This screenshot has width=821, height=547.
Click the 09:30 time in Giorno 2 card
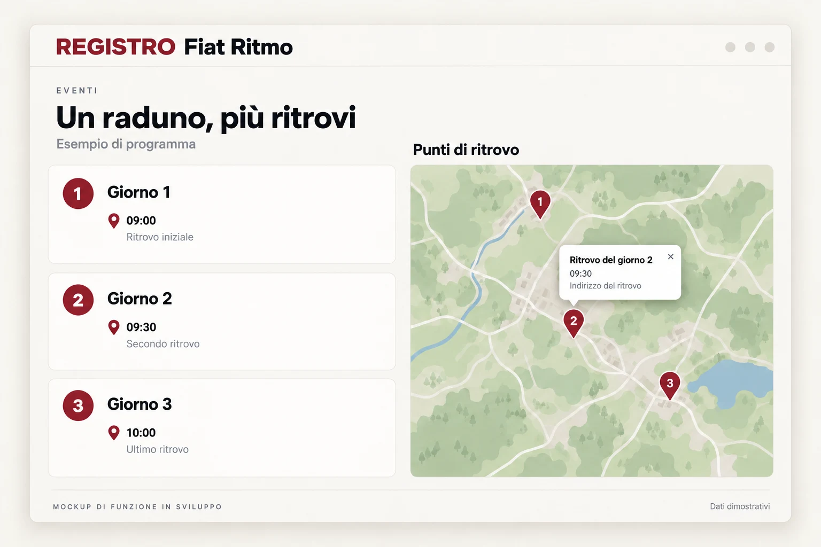click(x=141, y=327)
